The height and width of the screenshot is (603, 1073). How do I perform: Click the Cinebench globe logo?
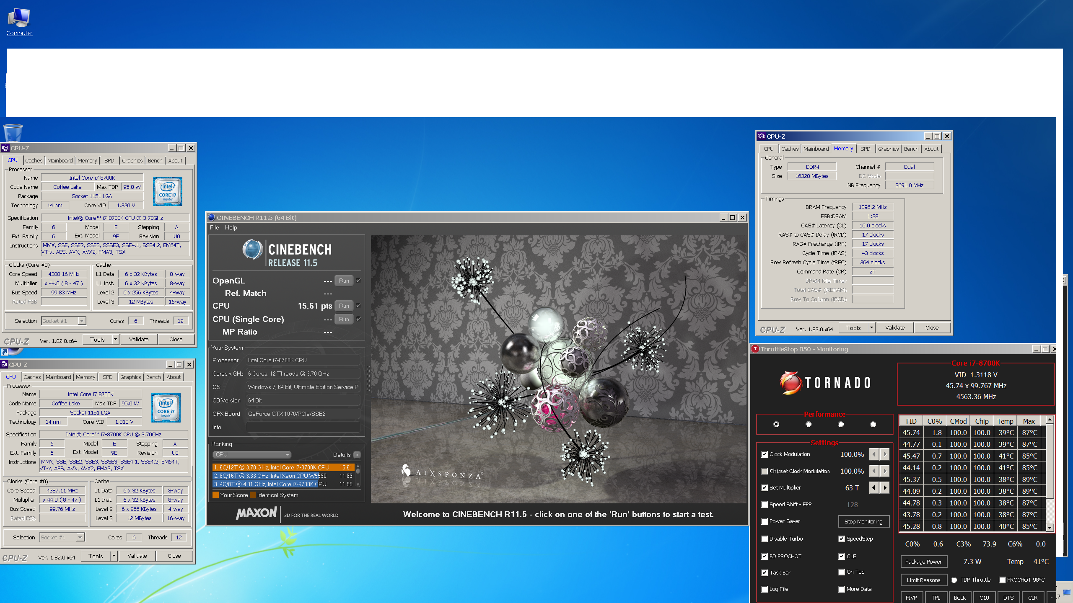point(253,250)
